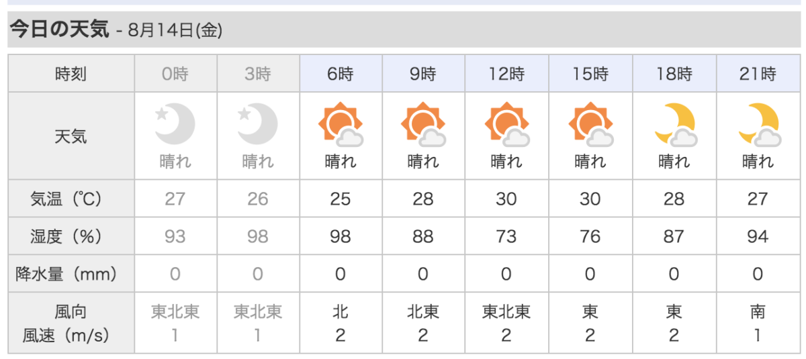The height and width of the screenshot is (359, 806).
Task: Click the 時刻 header cell
Action: [71, 74]
